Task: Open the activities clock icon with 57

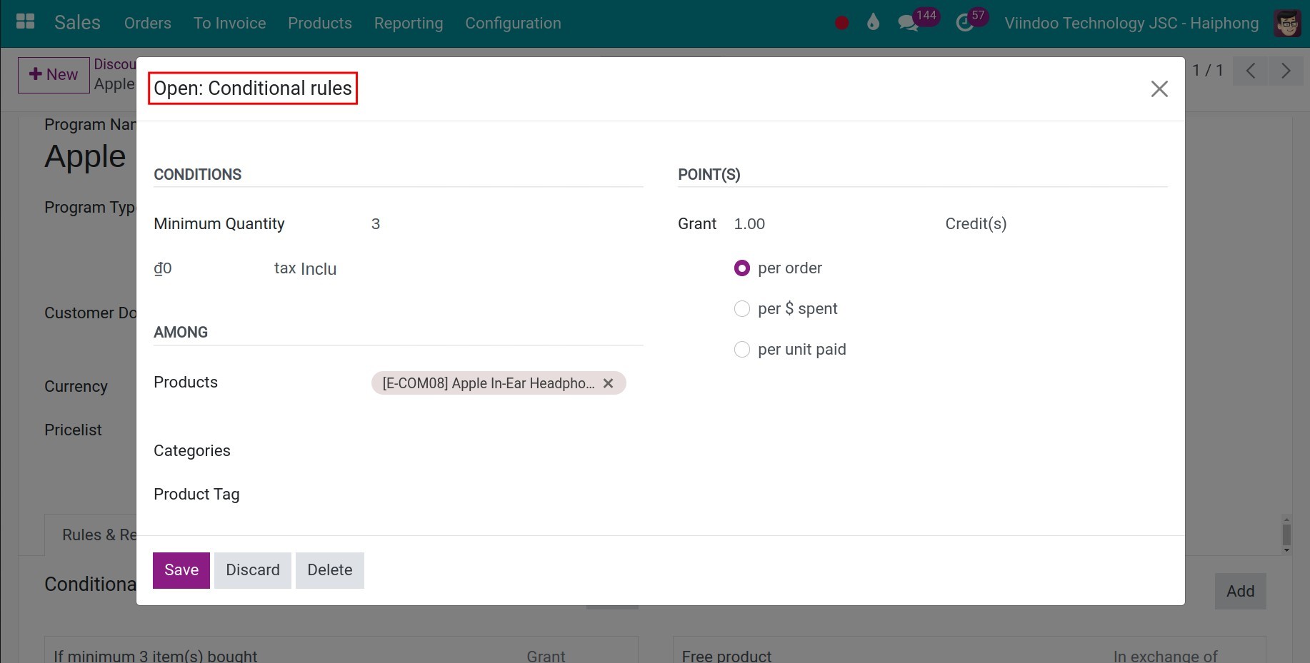Action: (x=971, y=21)
